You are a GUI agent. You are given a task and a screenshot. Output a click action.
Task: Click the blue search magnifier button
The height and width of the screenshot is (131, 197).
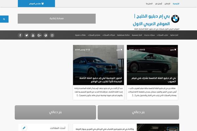click(x=4, y=19)
